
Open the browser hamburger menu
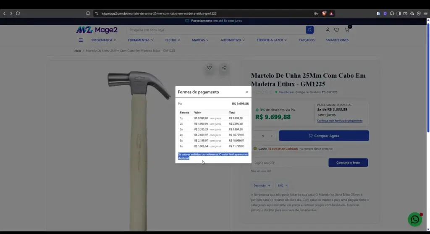(x=425, y=13)
